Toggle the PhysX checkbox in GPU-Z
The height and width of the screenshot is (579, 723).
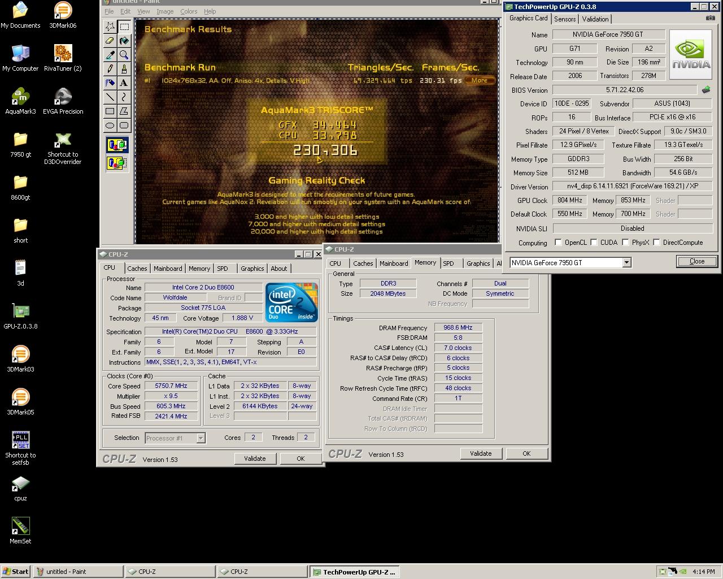pyautogui.click(x=625, y=243)
